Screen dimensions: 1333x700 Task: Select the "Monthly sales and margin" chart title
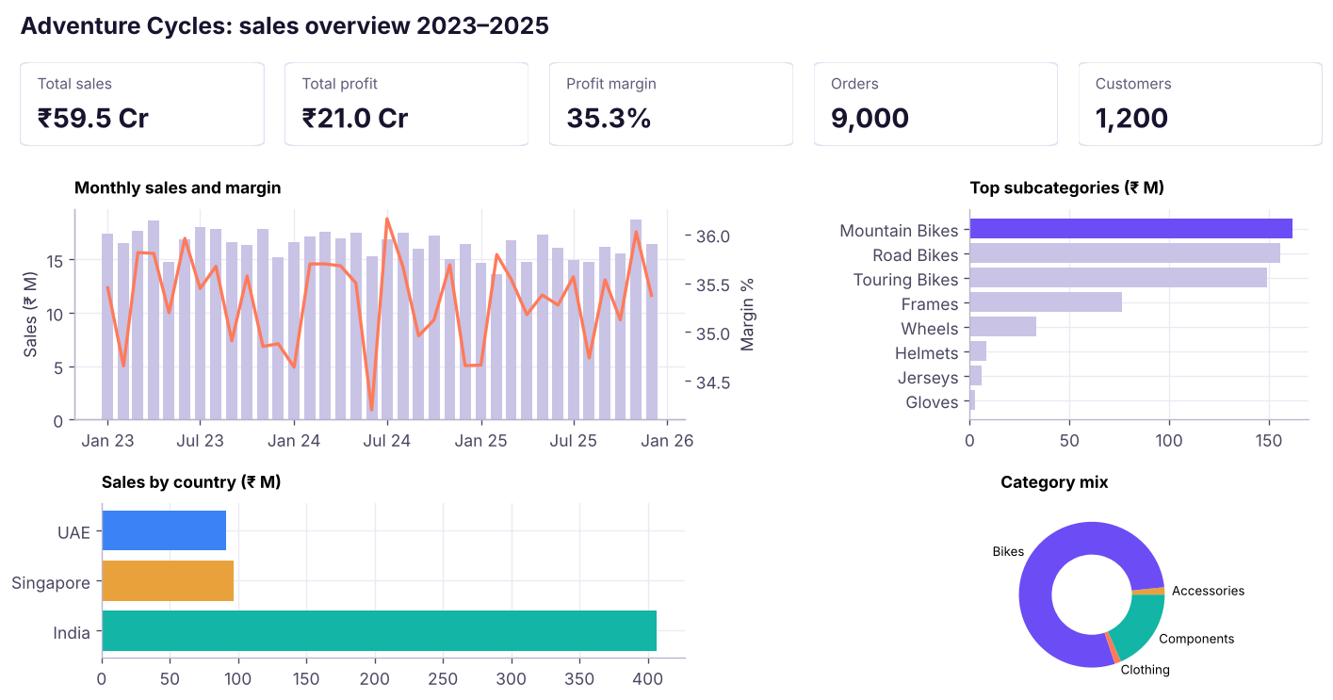click(178, 187)
